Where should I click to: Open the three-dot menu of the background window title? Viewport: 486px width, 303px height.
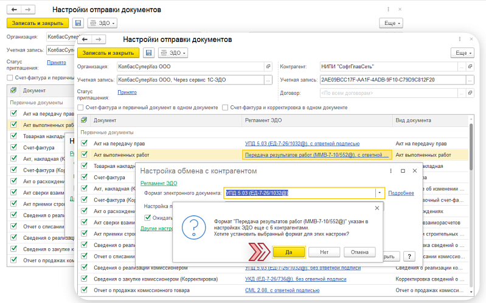click(388, 9)
